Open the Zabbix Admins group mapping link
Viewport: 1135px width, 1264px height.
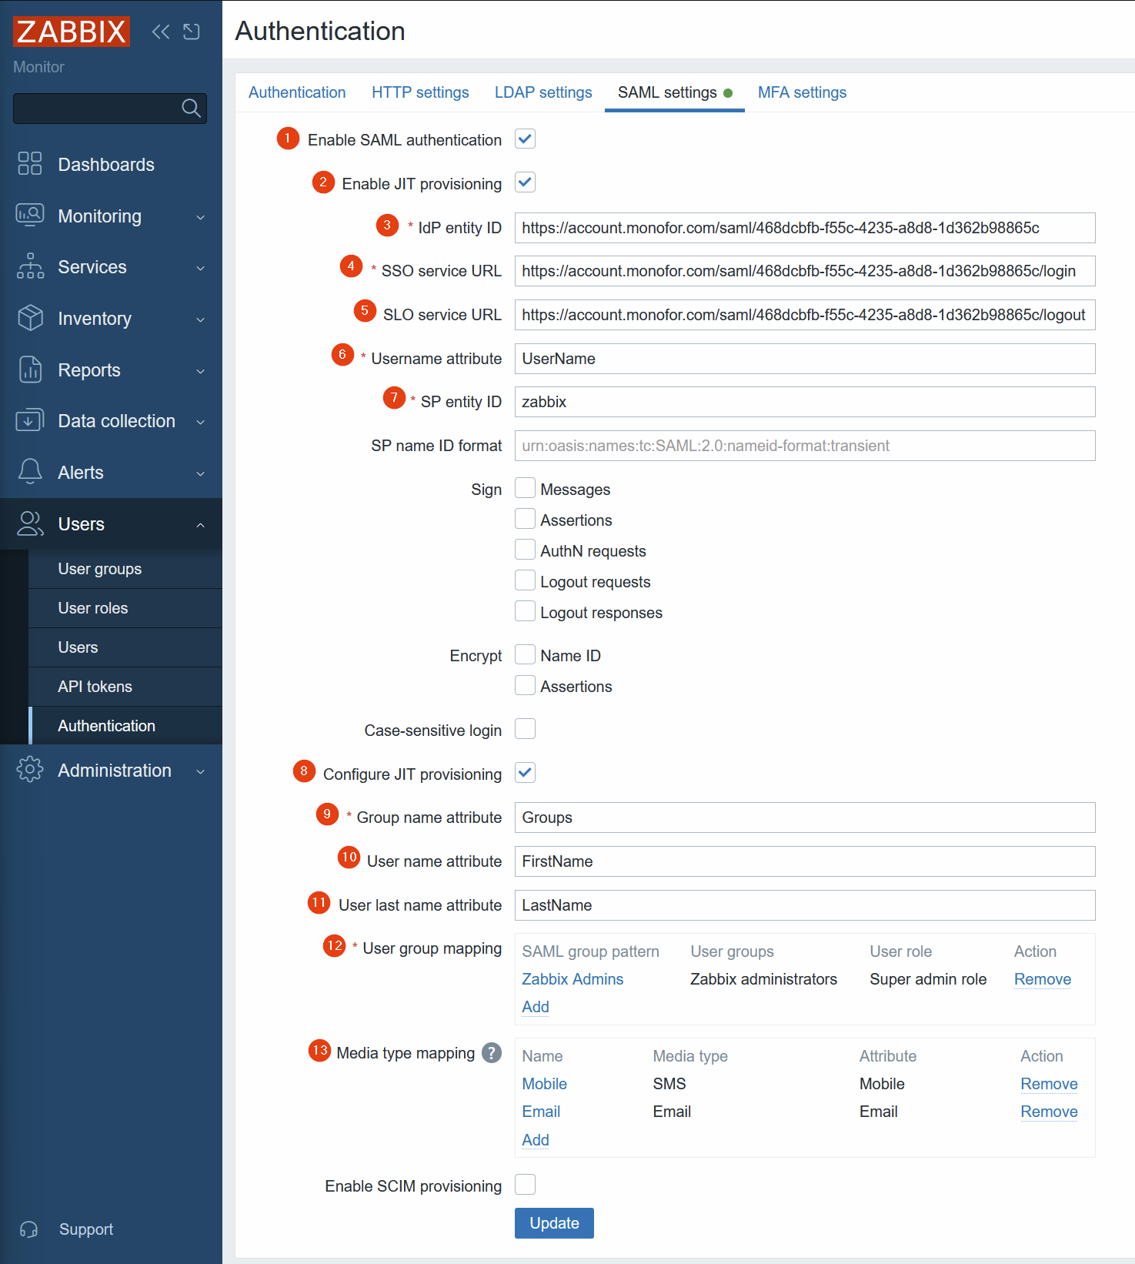[573, 979]
